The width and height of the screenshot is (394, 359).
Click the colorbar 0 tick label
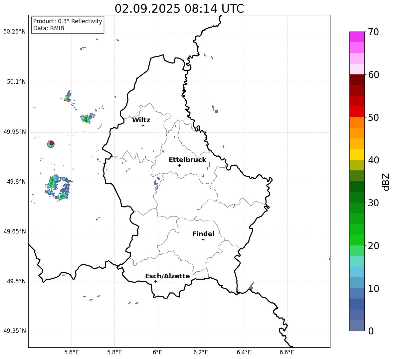371,331
